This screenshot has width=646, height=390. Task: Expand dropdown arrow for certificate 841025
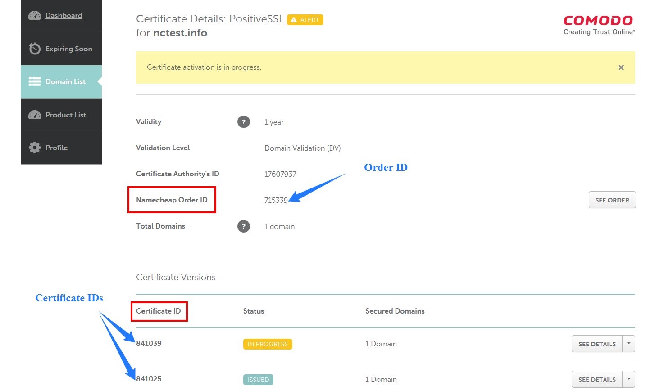pyautogui.click(x=629, y=380)
